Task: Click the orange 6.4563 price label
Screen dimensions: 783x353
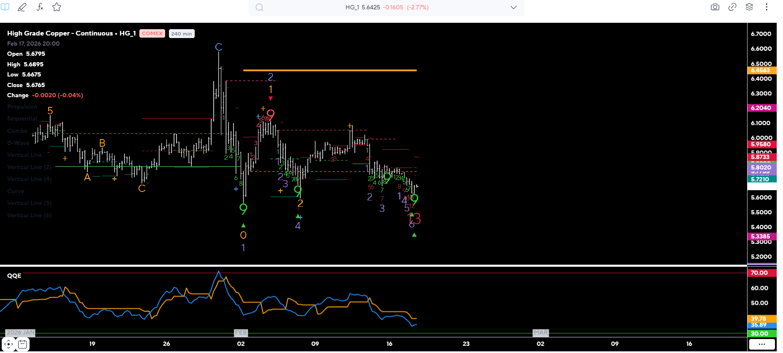Action: (761, 71)
